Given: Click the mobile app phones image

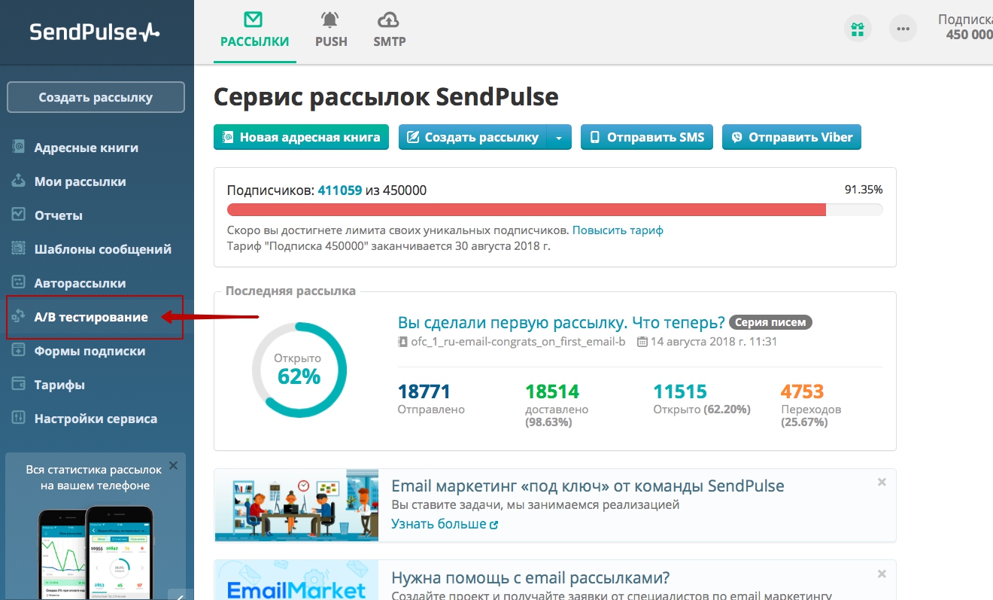Looking at the screenshot, I should point(96,551).
